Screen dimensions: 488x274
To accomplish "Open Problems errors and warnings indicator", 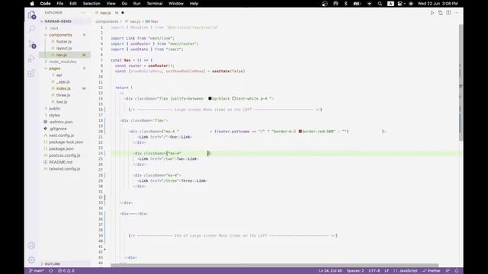I will tap(66, 271).
